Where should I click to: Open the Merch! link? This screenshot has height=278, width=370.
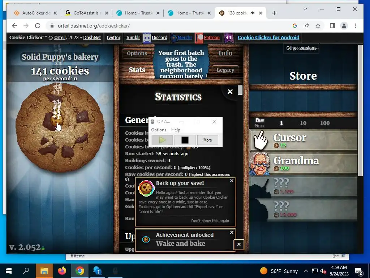coord(185,37)
